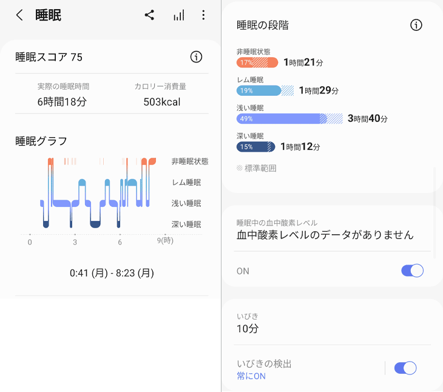
Task: Go back using the arrow beside 睡眠
Action: 19,15
